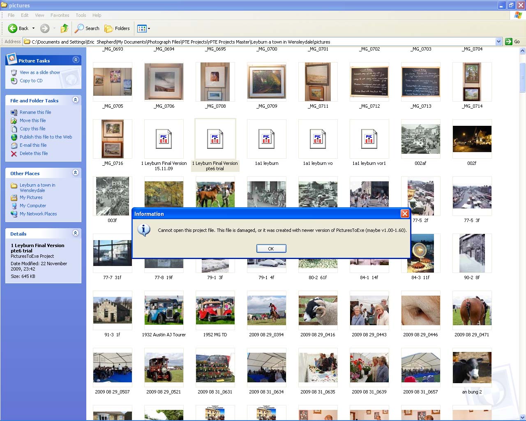
Task: Select the 002af thumbnail
Action: [x=420, y=139]
